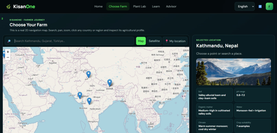Image resolution: width=277 pixels, height=133 pixels.
Task: Zoom out the map with minus
Action: pos(8,58)
